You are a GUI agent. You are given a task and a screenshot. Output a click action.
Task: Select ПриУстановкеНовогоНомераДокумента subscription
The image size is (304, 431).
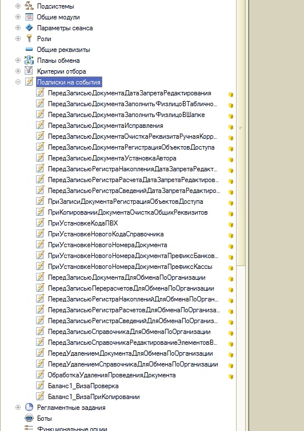pos(107,245)
